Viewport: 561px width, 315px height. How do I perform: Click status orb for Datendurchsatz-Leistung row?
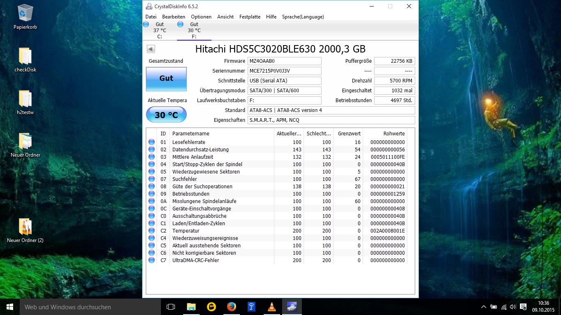tap(152, 150)
